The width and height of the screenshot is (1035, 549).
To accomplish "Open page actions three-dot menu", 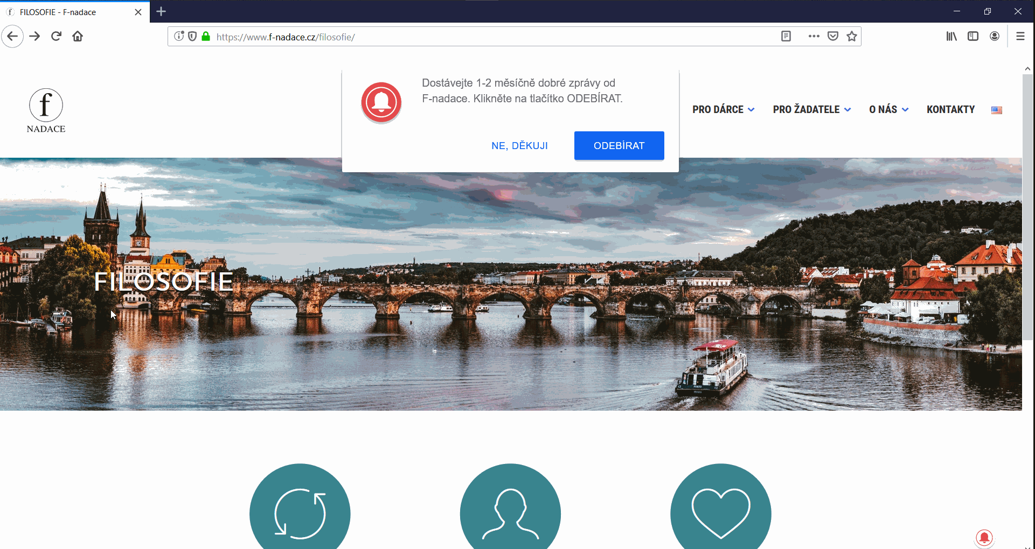I will pyautogui.click(x=814, y=37).
